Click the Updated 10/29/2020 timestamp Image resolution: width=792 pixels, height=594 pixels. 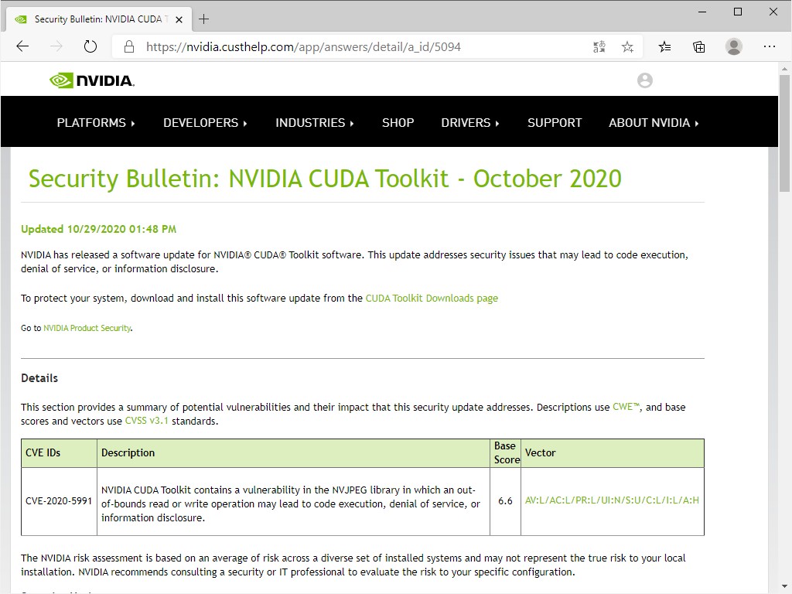tap(98, 229)
